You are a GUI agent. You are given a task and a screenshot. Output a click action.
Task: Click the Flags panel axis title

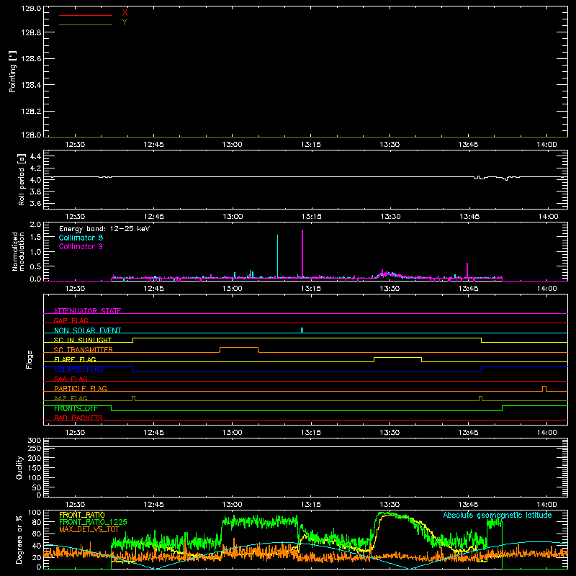pos(30,359)
